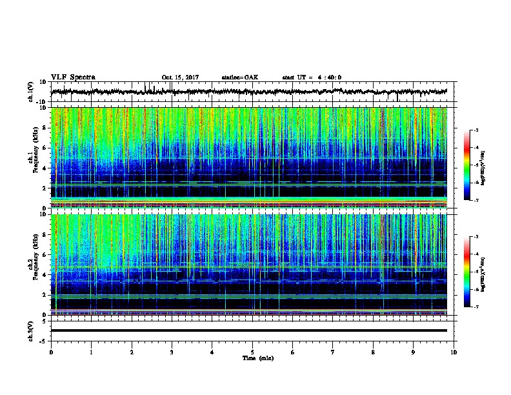Screen dimensions: 511x395
Task: Click the "VLF Spectra" title text
Action: pyautogui.click(x=73, y=77)
